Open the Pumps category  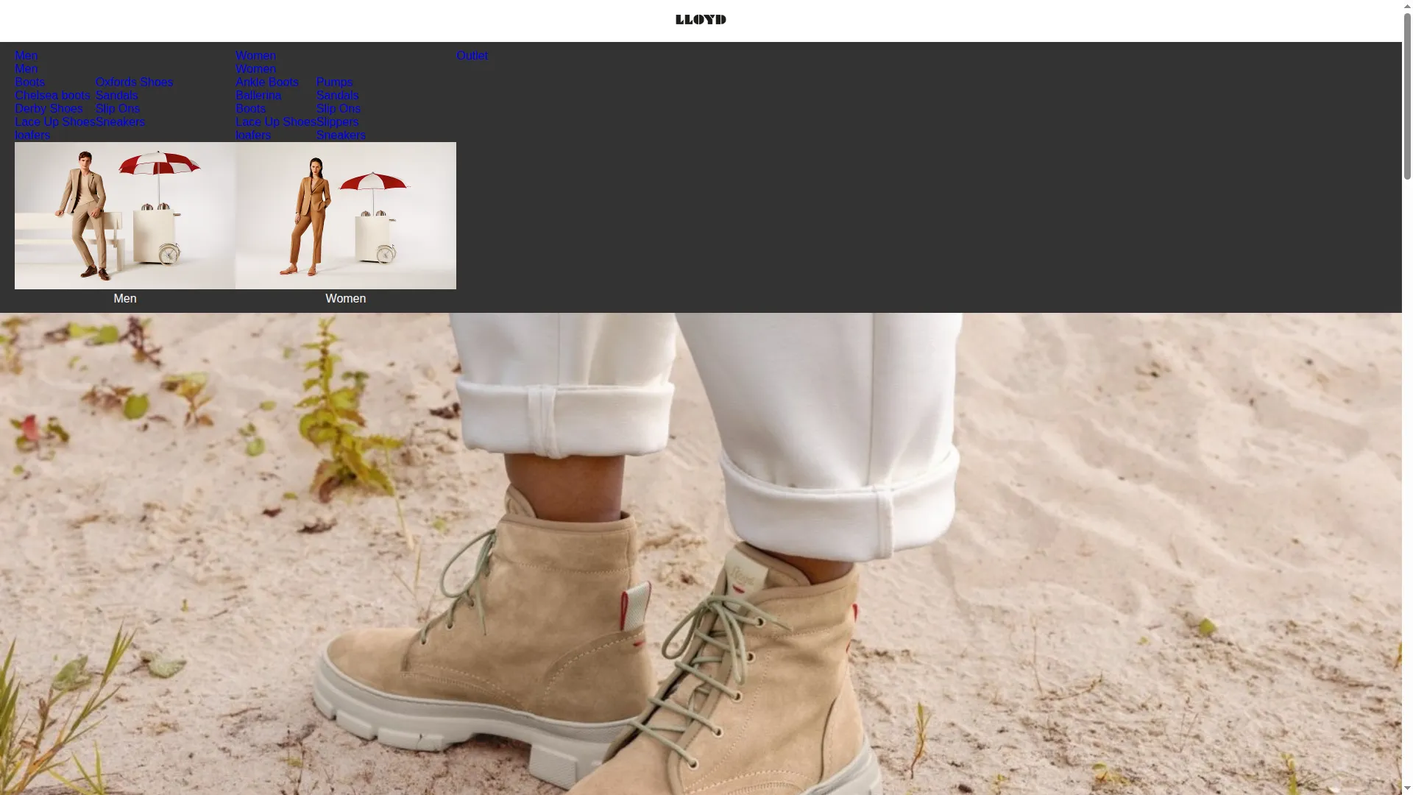334,82
